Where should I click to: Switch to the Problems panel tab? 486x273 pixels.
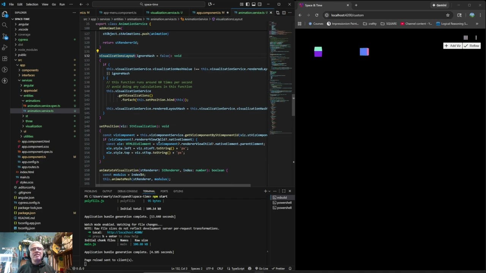click(x=90, y=191)
